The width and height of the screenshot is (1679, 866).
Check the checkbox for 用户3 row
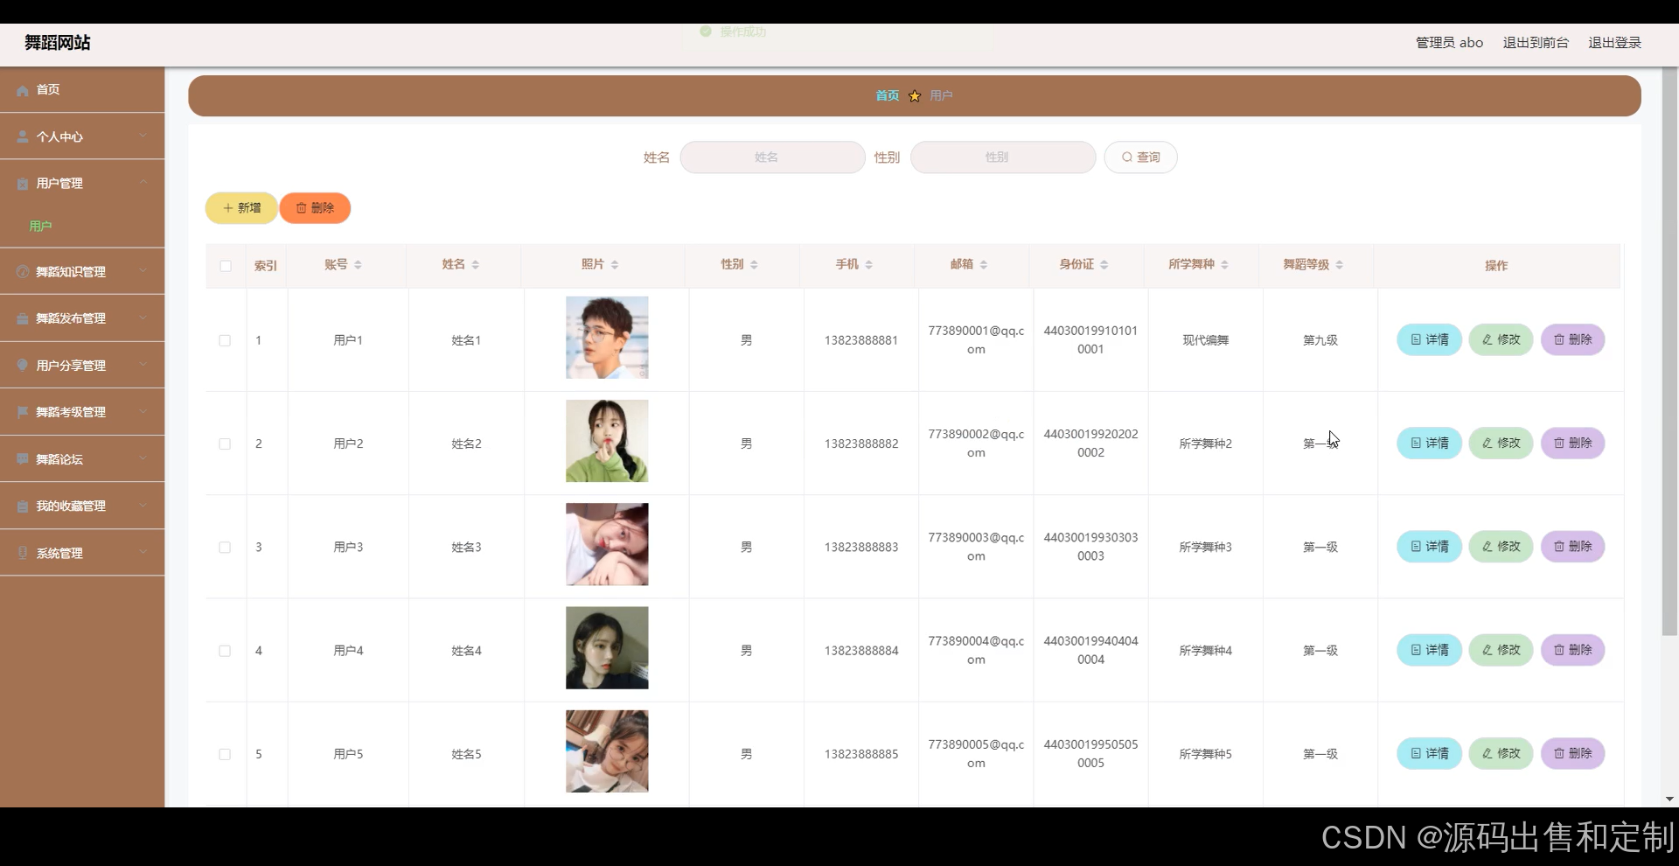(x=225, y=547)
